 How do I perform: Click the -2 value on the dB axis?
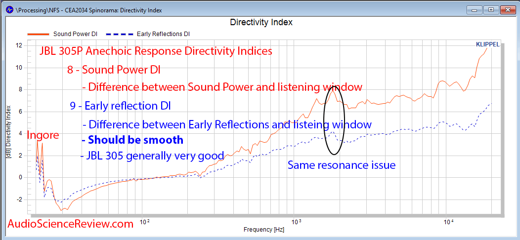19,200
